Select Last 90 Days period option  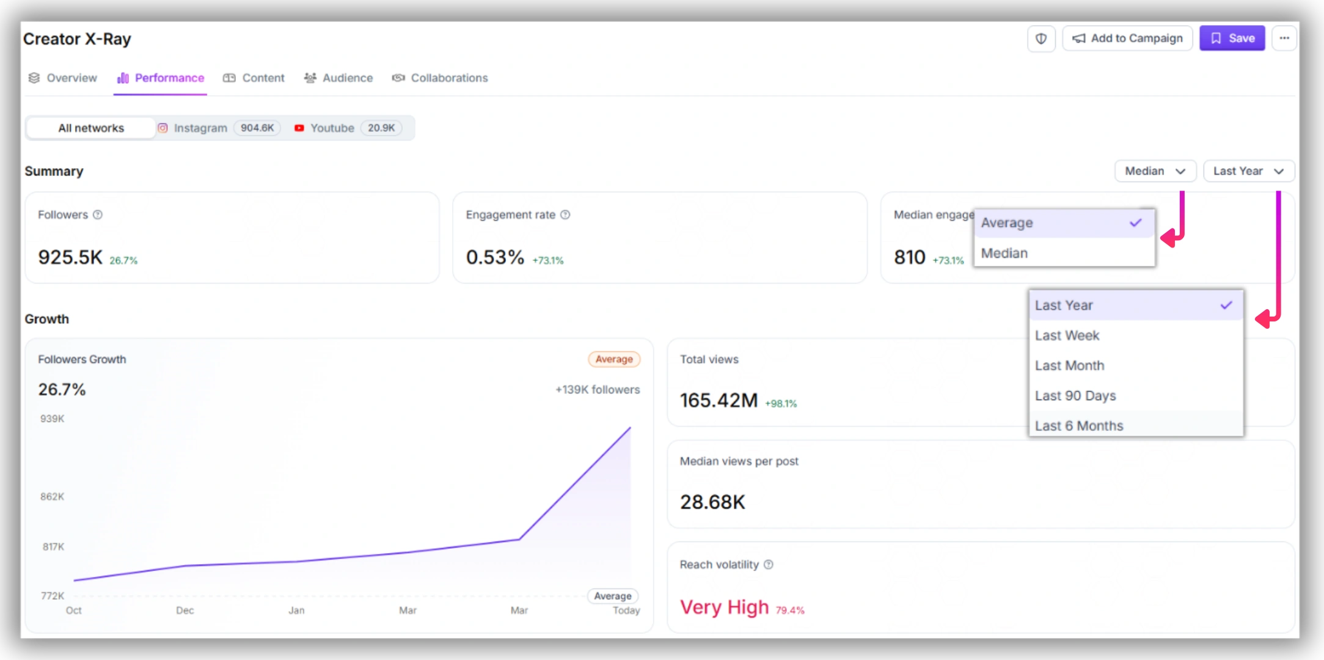pyautogui.click(x=1136, y=395)
